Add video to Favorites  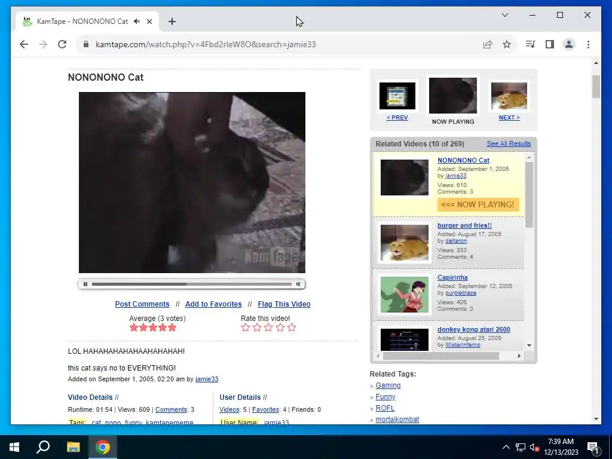(213, 304)
